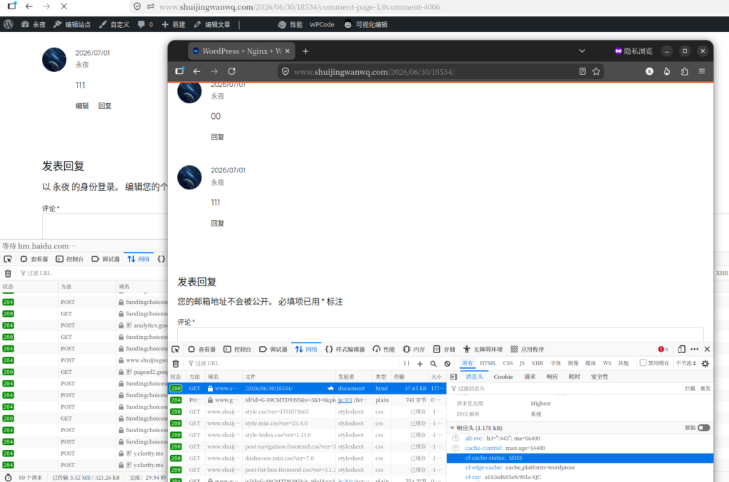Click the 拦截 block button

690,389
